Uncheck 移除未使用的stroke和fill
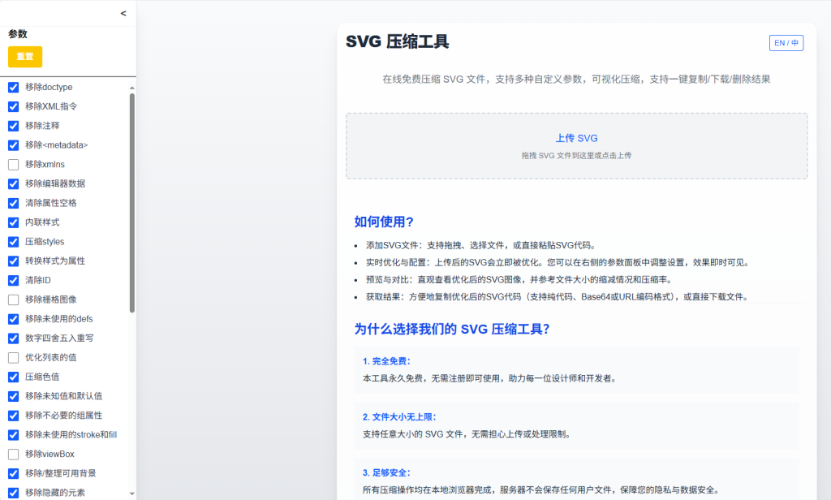The width and height of the screenshot is (831, 500). (11, 434)
